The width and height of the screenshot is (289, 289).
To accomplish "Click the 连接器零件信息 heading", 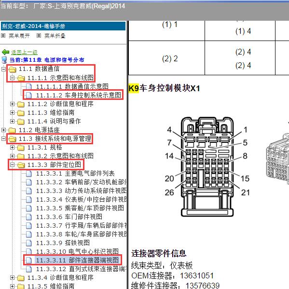I will coord(159,253).
